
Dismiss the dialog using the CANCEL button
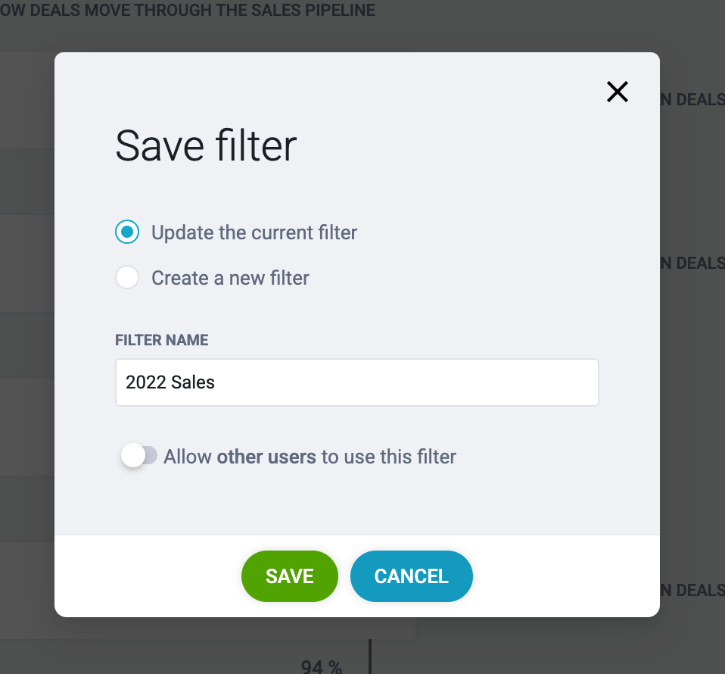(x=412, y=576)
